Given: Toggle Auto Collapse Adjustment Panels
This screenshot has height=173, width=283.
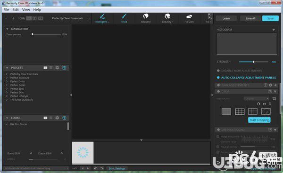Looking at the screenshot, I should [247, 78].
